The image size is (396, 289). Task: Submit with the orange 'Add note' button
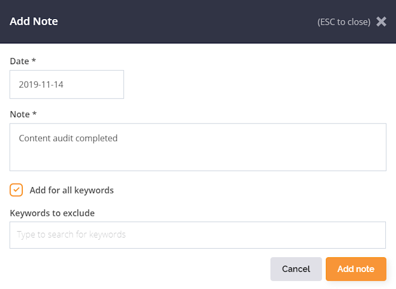pos(356,269)
